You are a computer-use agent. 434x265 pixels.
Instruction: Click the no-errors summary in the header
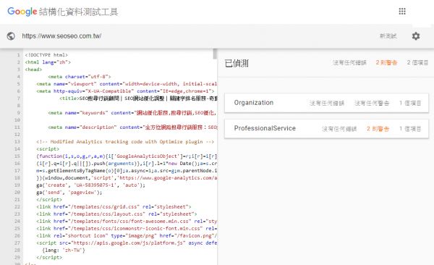point(349,63)
